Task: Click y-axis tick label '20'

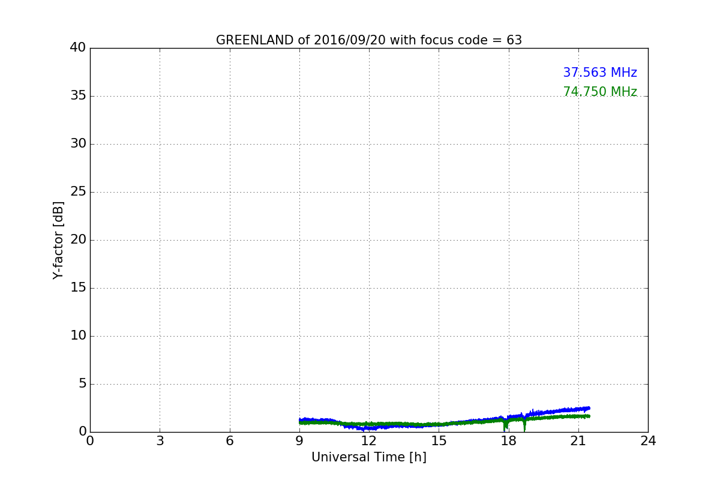Action: tap(78, 239)
